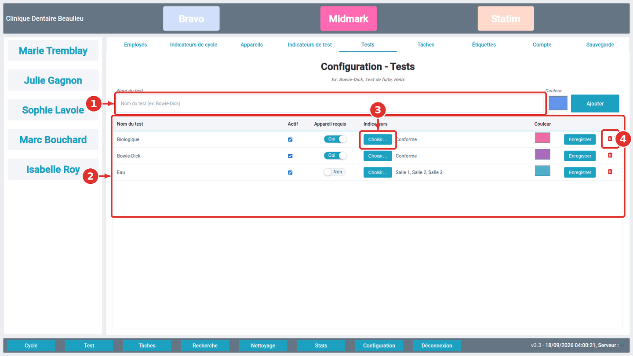Screen dimensions: 633x356
Task: Select employee Isabelle Roy
Action: pyautogui.click(x=53, y=169)
